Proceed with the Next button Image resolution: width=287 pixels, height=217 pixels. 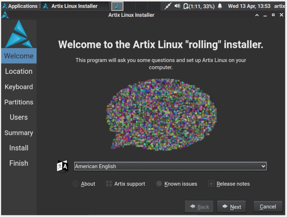(x=231, y=207)
